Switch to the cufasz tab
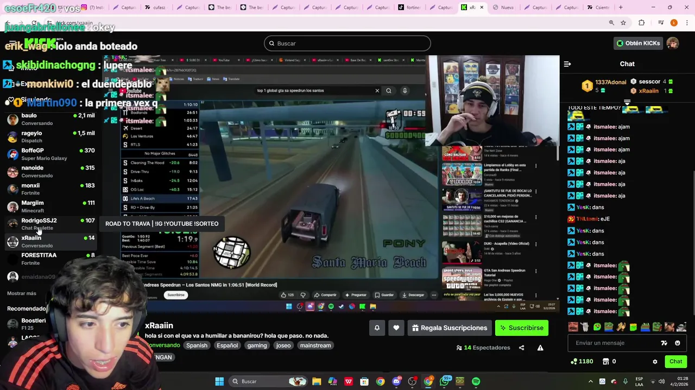 pyautogui.click(x=156, y=8)
